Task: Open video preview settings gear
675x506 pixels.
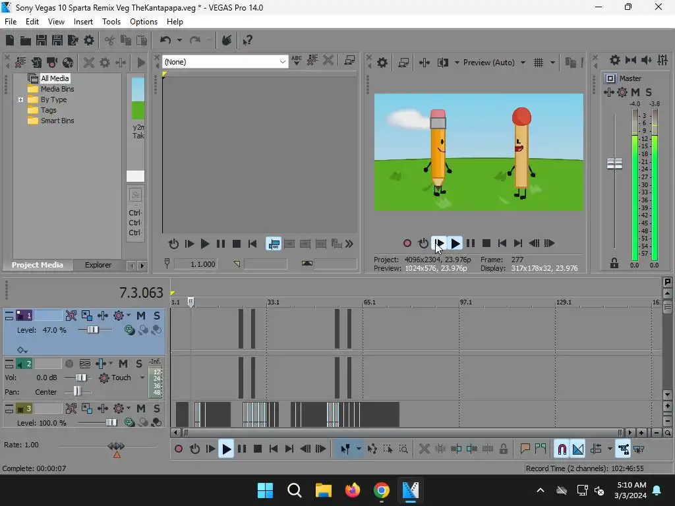Action: coord(382,63)
